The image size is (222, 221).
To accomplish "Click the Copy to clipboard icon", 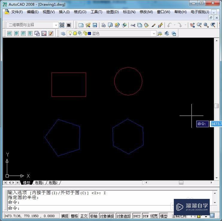I will [140, 25].
